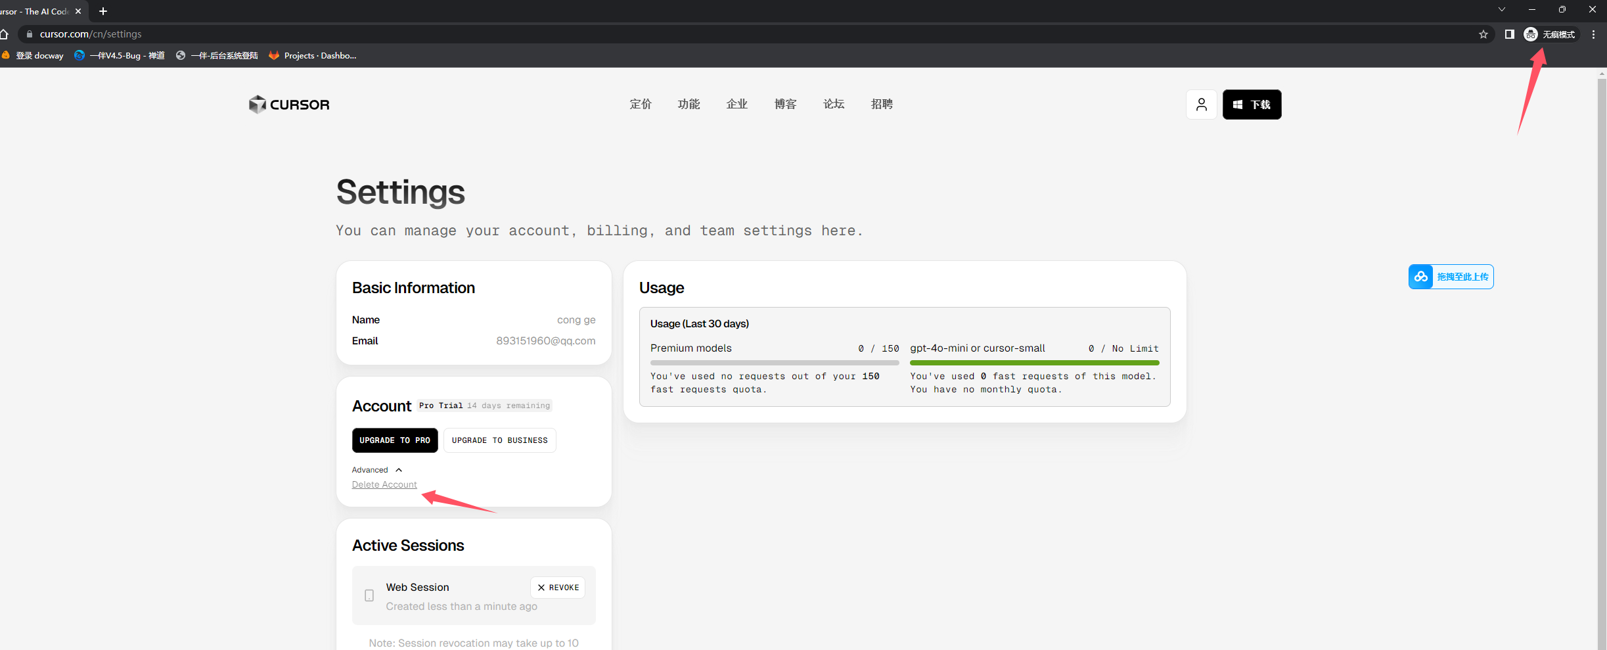
Task: Click the Active Sessions heading
Action: point(408,546)
